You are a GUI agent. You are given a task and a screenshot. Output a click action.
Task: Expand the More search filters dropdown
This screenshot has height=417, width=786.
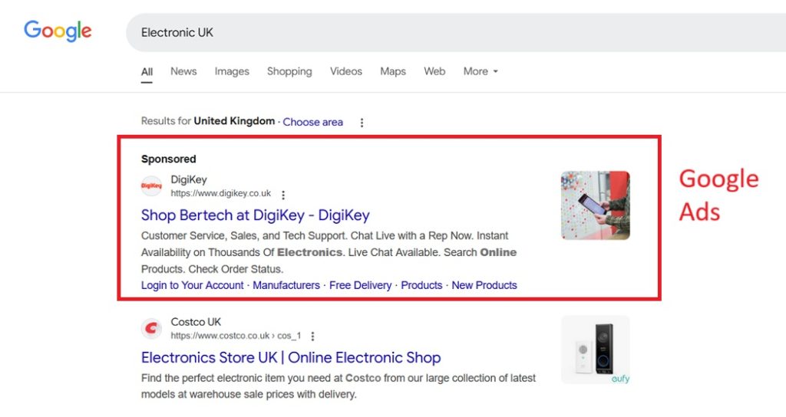481,71
